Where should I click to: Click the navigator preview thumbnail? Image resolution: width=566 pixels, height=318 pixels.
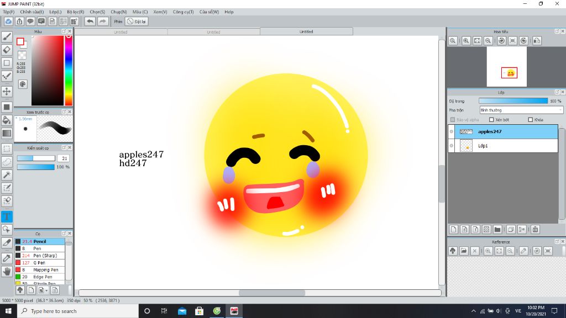click(x=506, y=67)
